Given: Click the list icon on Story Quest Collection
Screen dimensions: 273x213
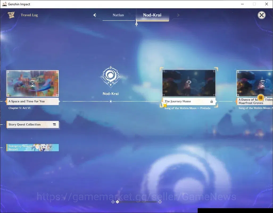Looking at the screenshot, I should [x=55, y=124].
